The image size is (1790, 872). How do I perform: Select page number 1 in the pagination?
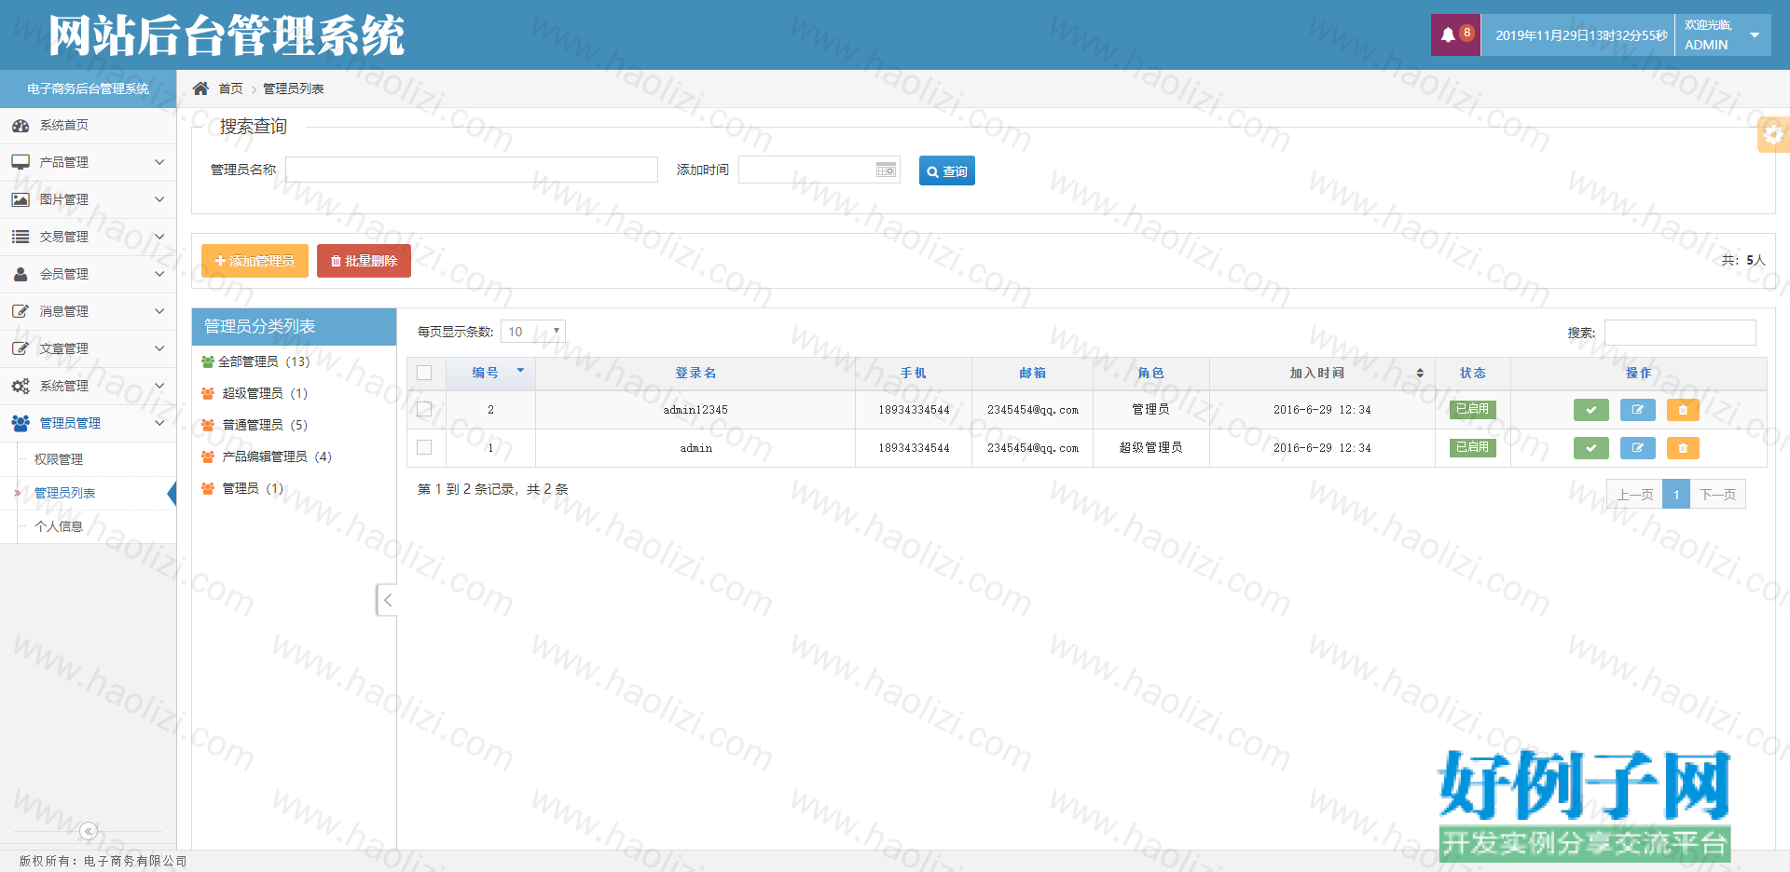pos(1675,495)
